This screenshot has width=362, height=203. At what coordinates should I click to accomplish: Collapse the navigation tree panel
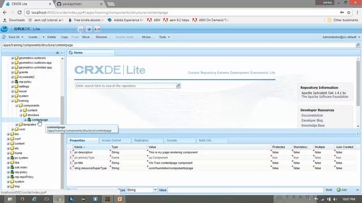point(62,52)
